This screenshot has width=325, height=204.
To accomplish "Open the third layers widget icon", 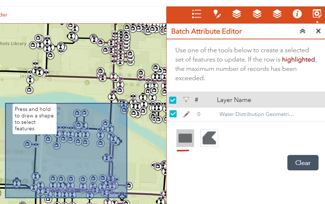I will (x=277, y=14).
